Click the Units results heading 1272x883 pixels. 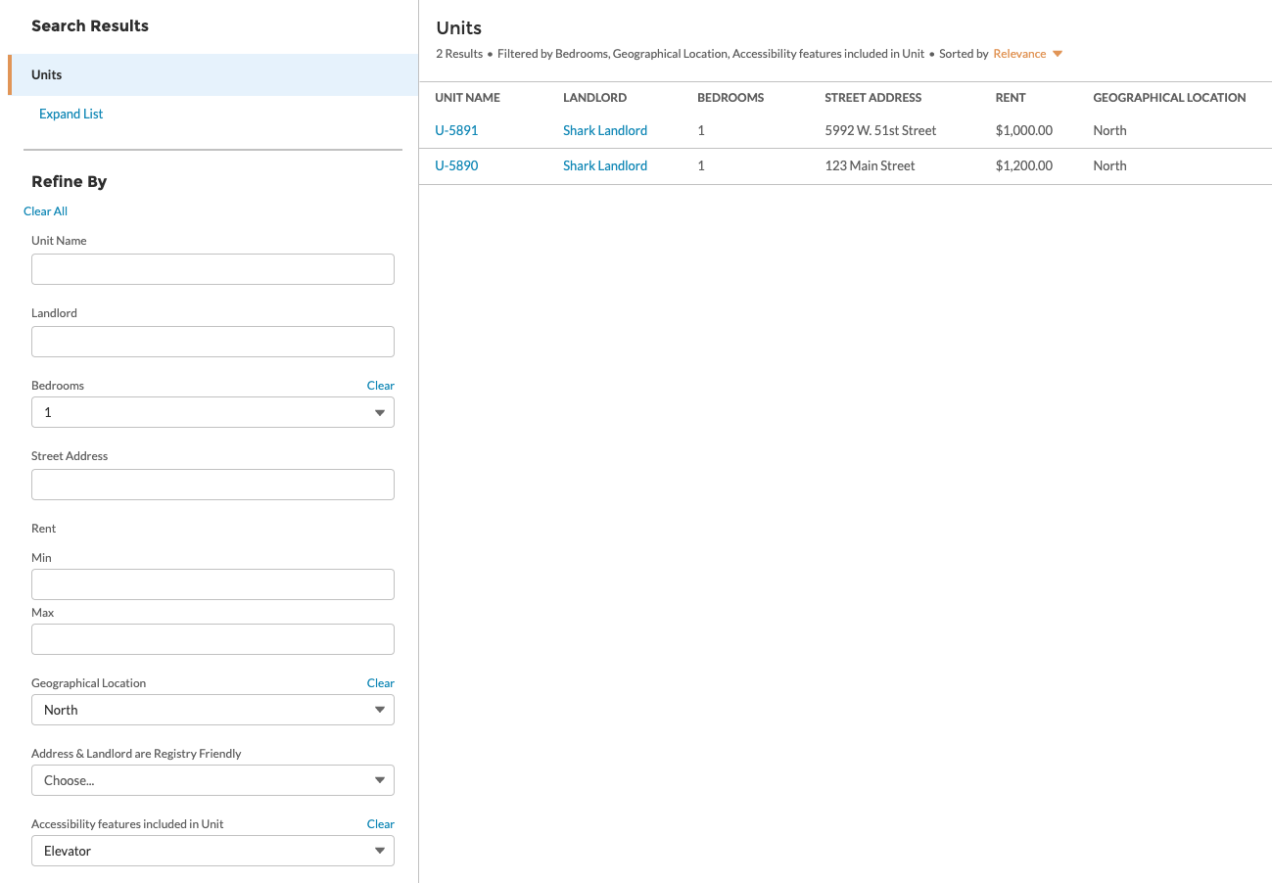(x=459, y=27)
